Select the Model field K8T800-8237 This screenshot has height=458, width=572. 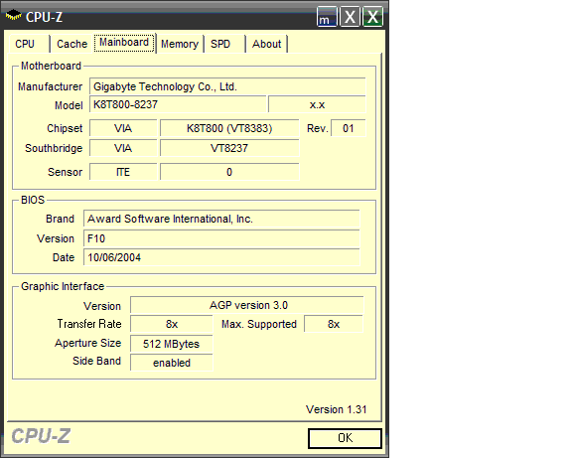tap(178, 104)
